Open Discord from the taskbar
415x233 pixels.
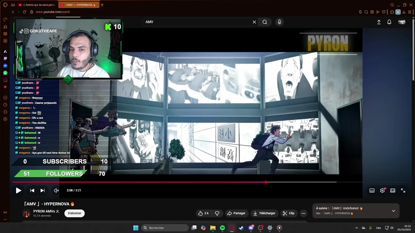251,228
